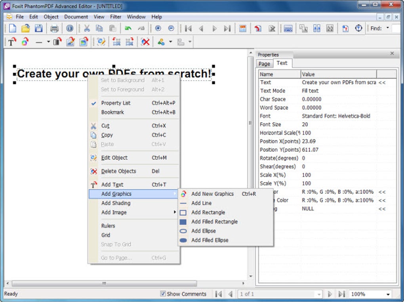This screenshot has height=302, width=404.
Task: Select the Add Text tool
Action: tap(11, 42)
